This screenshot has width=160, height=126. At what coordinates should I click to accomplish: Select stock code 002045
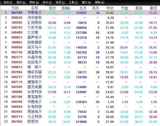17,87
